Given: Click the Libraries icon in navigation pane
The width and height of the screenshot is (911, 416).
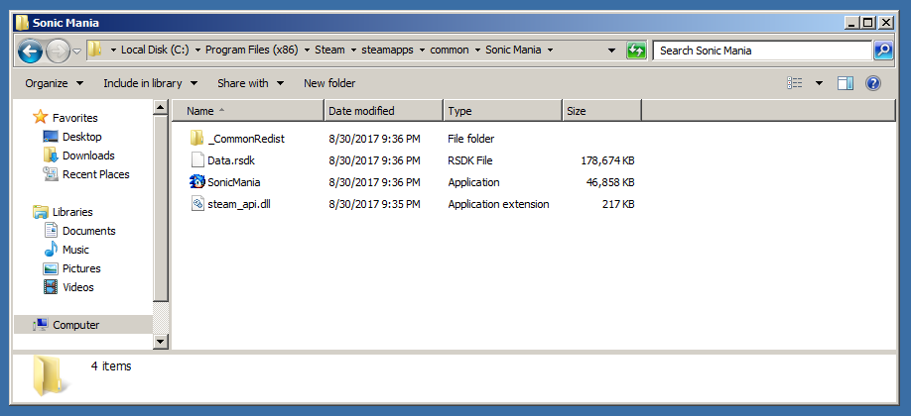Looking at the screenshot, I should point(40,212).
